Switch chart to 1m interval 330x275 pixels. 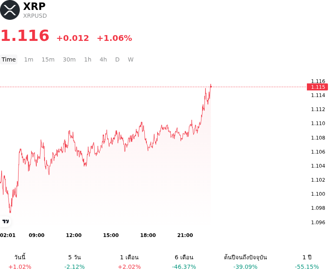(28, 59)
